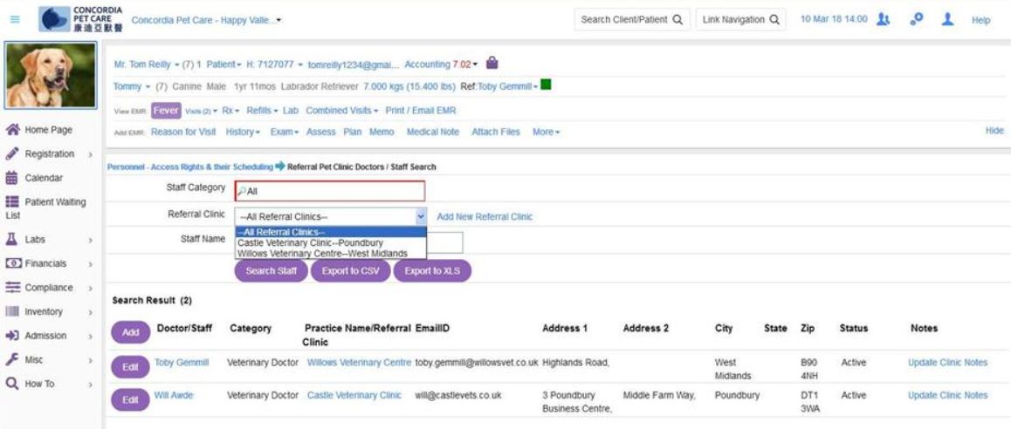Screen dimensions: 1011x429
Task: Click the Registration pencil icon
Action: [11, 154]
